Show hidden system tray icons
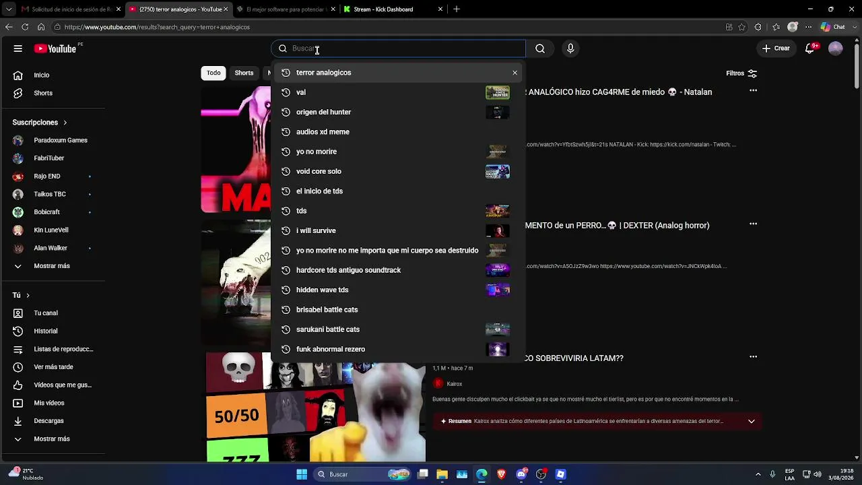Image resolution: width=862 pixels, height=485 pixels. (x=758, y=474)
